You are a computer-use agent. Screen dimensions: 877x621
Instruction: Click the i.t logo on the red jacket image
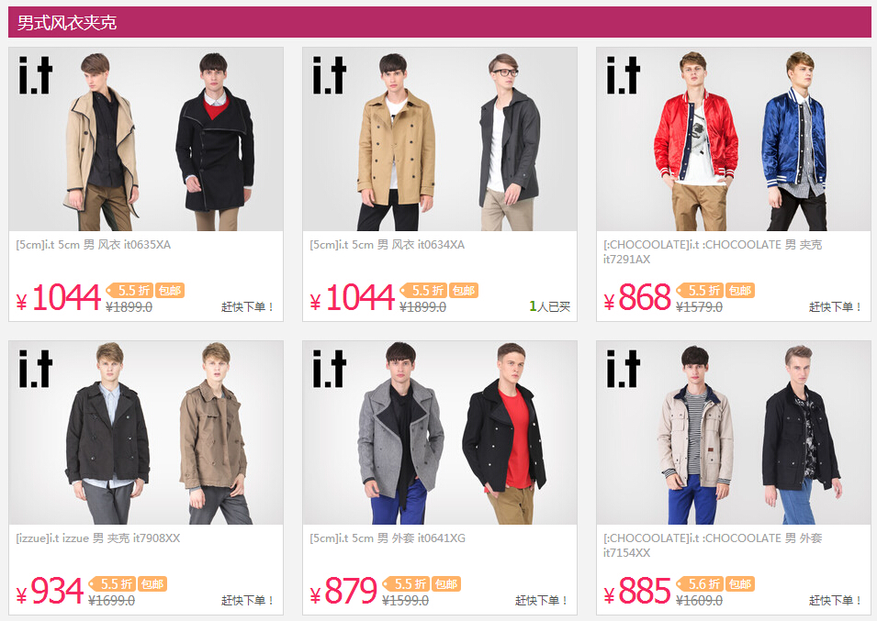(623, 75)
